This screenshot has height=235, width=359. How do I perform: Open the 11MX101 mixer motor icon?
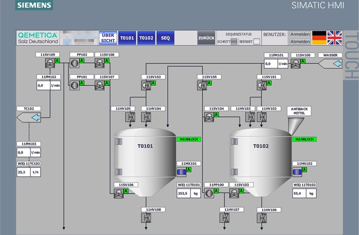click(x=182, y=172)
